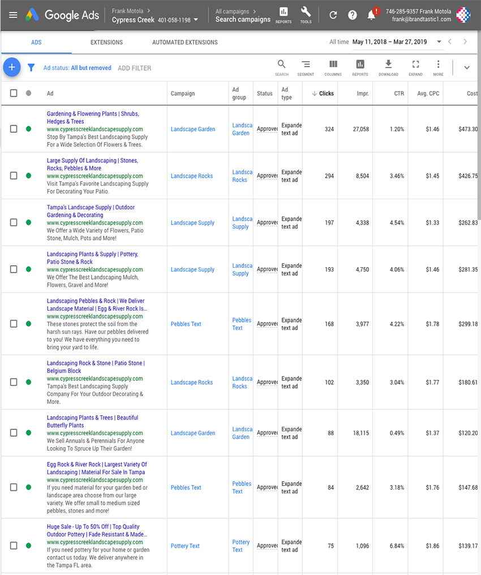Click the Search magnifier in table toolbar
Viewport: 481px width, 575px height.
(282, 67)
